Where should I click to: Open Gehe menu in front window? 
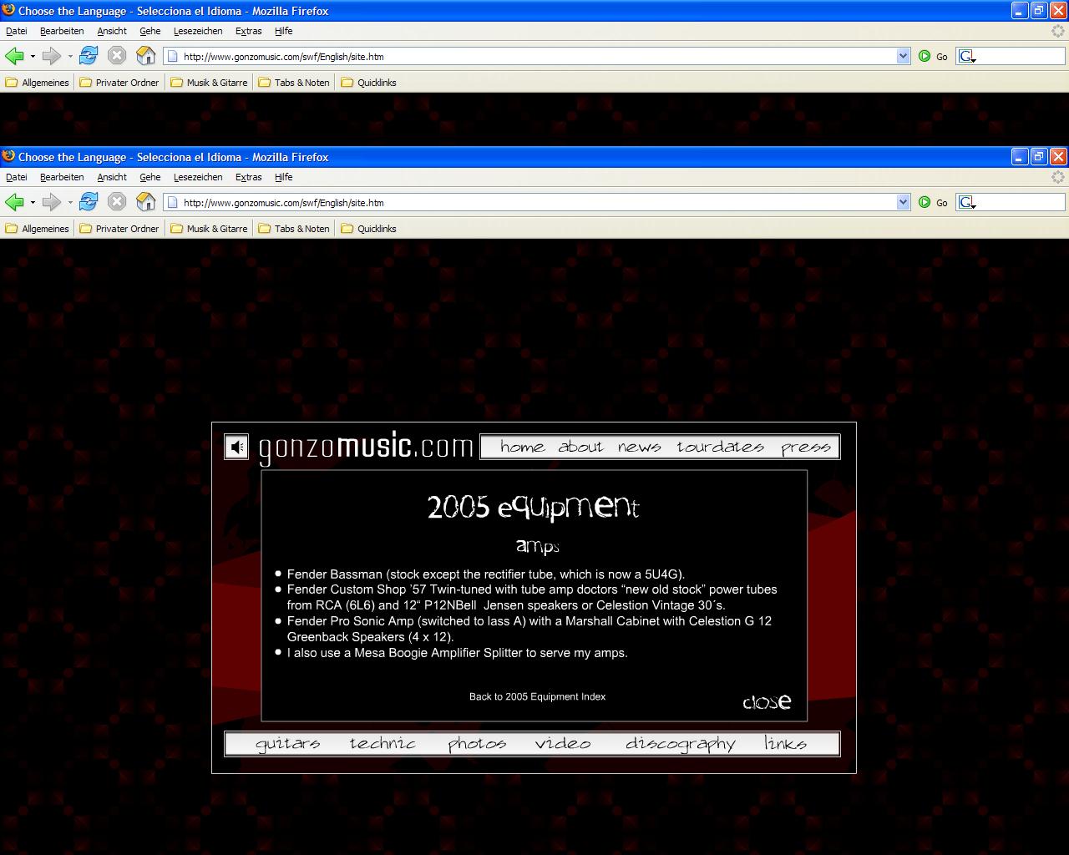[x=150, y=177]
